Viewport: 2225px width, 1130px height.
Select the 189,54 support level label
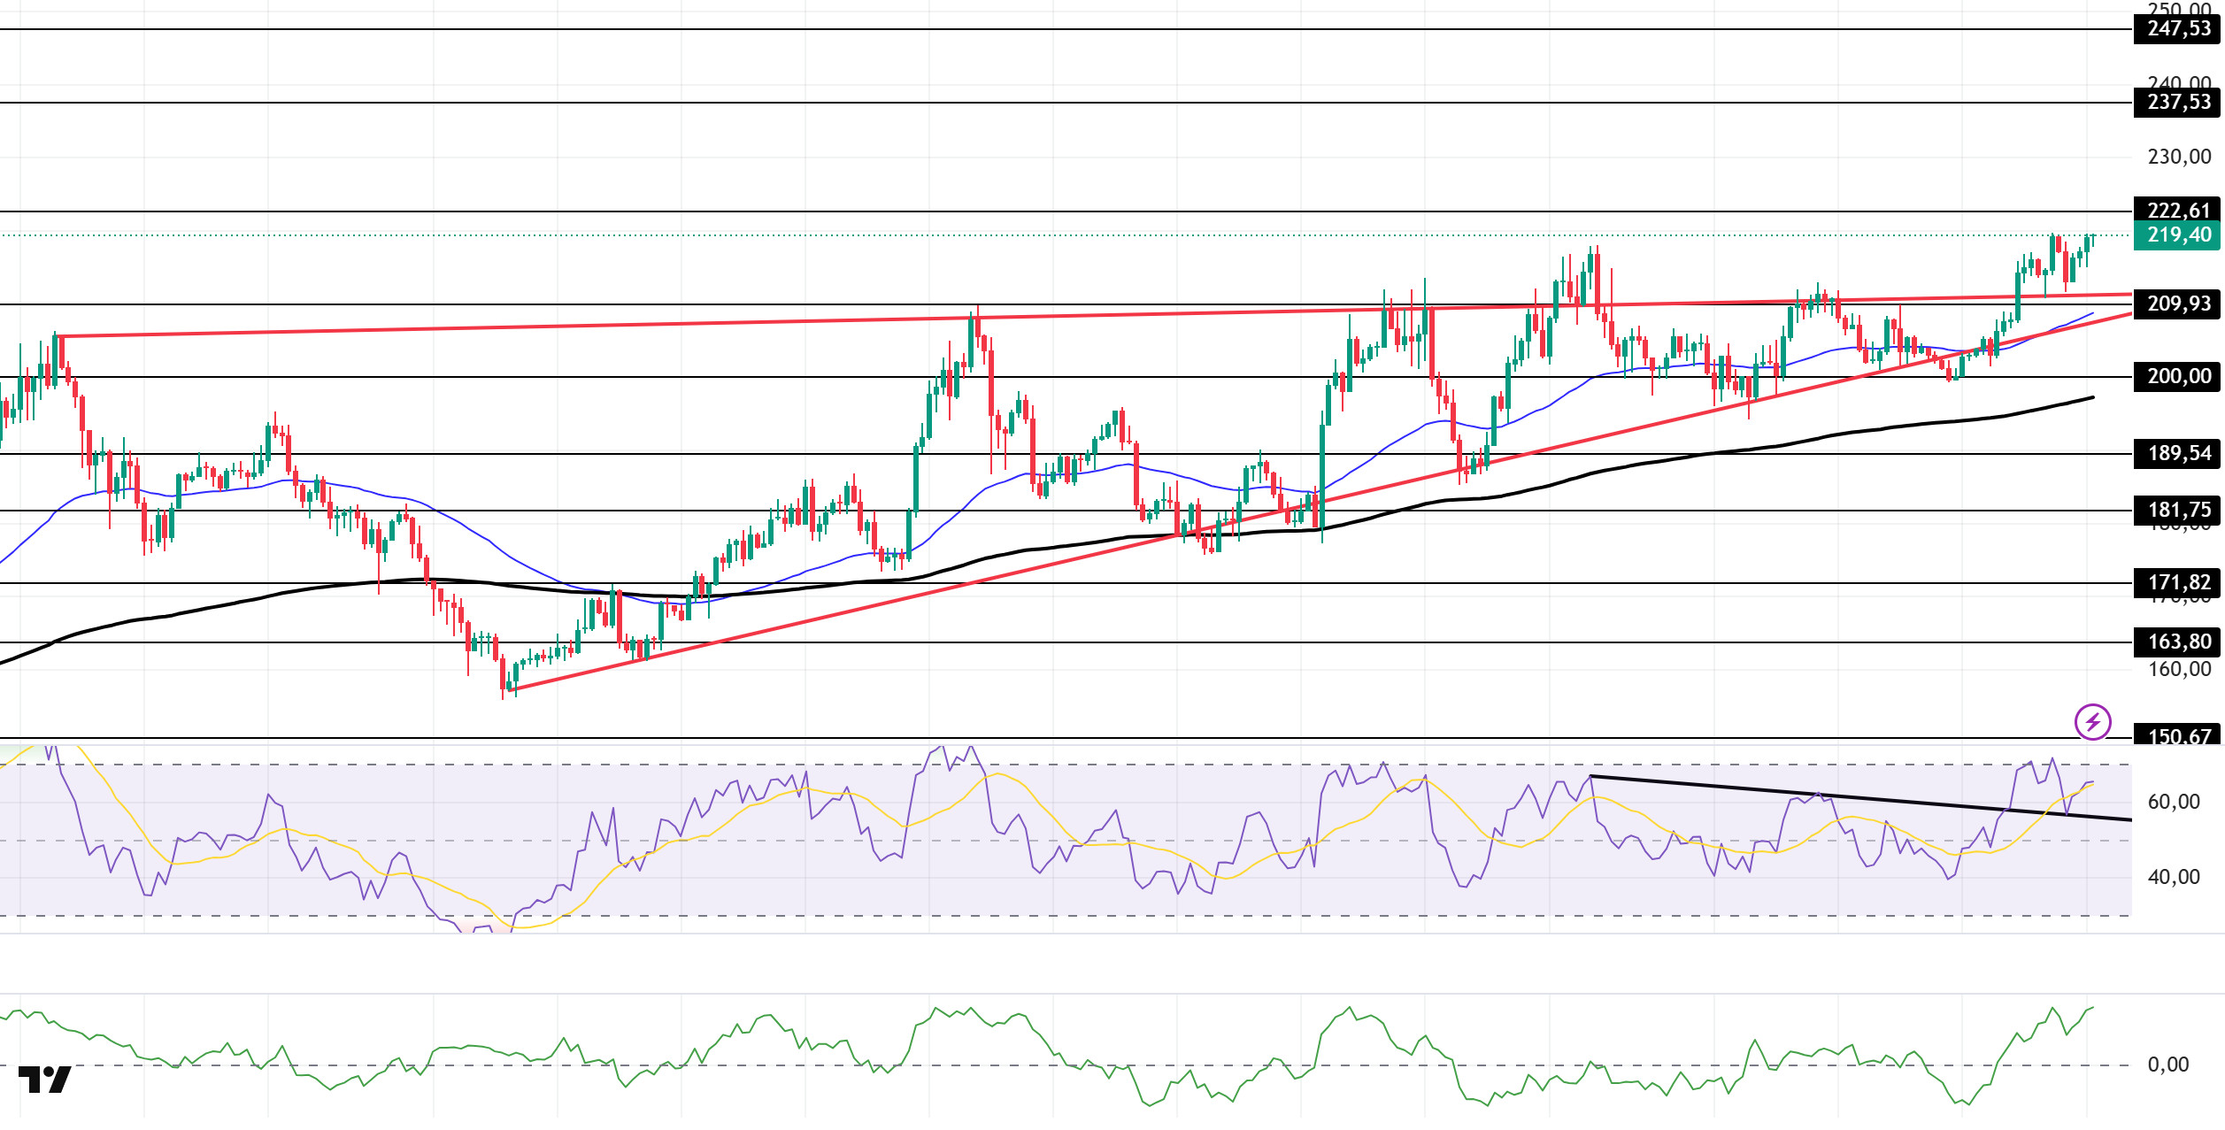tap(2177, 454)
